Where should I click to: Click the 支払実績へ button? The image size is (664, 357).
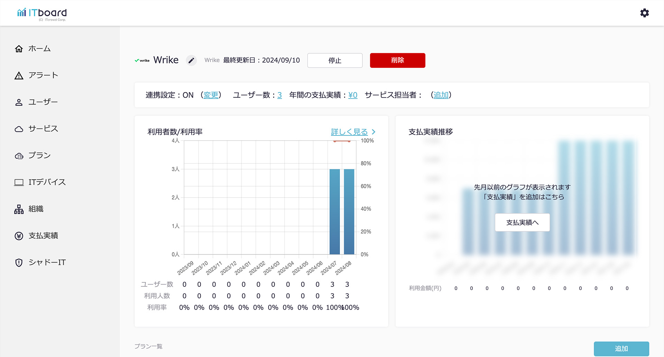(522, 222)
